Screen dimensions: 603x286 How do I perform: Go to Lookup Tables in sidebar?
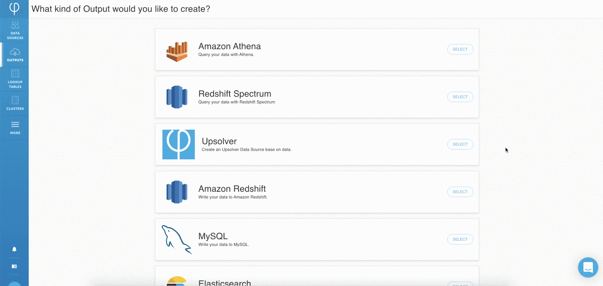[15, 79]
